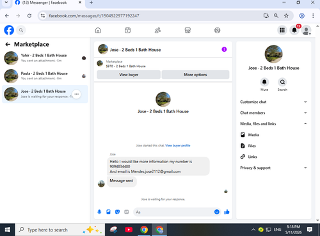Viewport: 320px width, 236px height.
Task: Open the $970 Marketplace listing link
Action: click(125, 66)
